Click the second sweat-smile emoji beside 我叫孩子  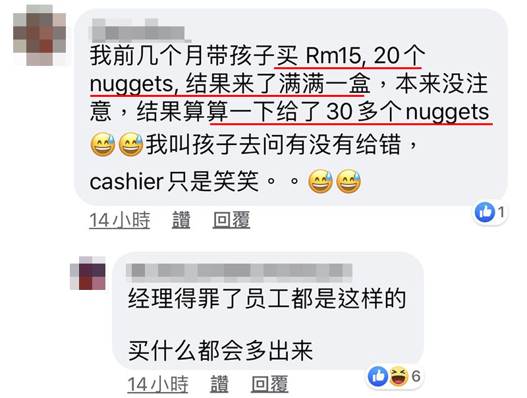[x=130, y=144]
